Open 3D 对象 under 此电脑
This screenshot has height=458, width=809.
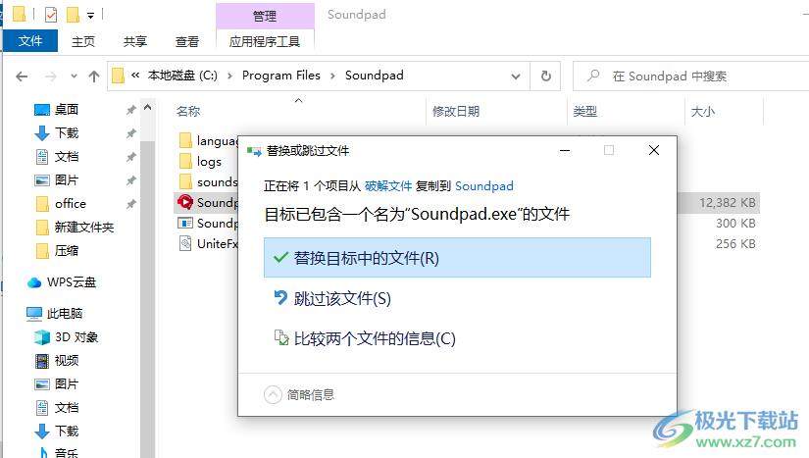point(76,337)
